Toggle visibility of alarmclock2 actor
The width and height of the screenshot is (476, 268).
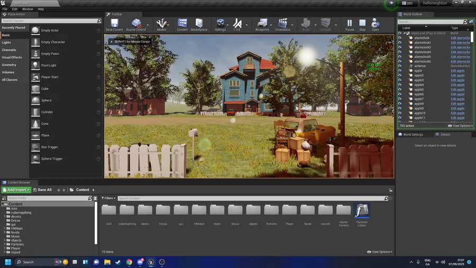click(400, 42)
